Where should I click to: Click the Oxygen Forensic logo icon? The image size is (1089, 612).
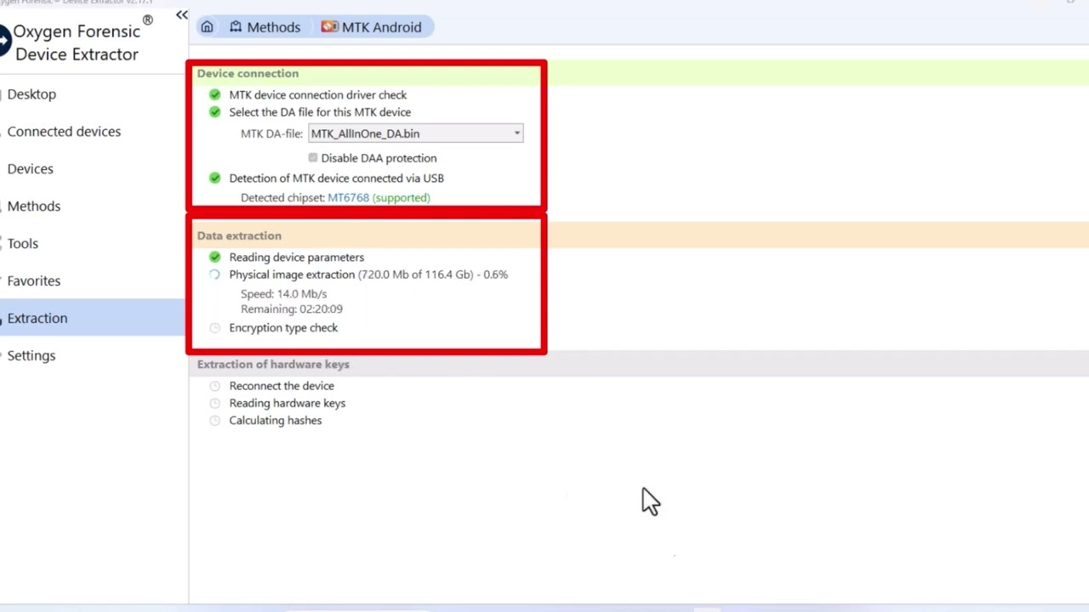coord(4,39)
